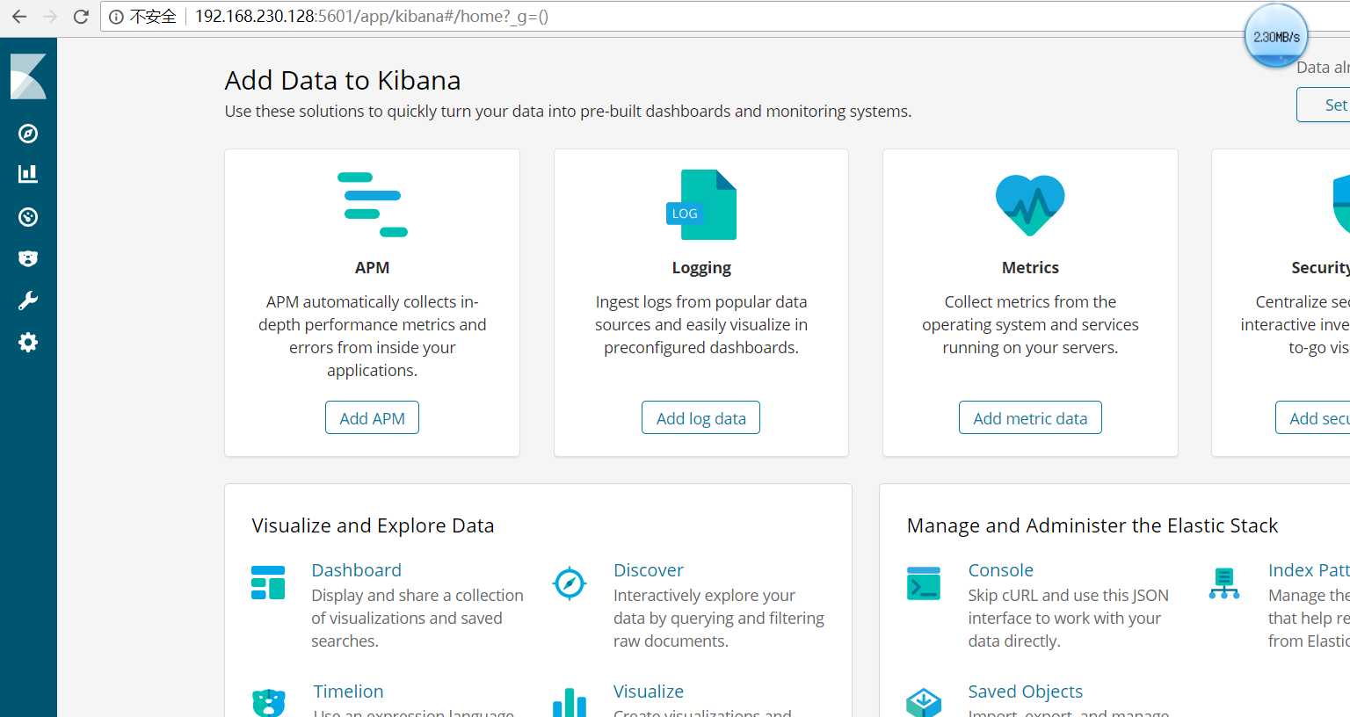Click the Security card title
Viewport: 1350px width, 717px height.
pos(1320,268)
